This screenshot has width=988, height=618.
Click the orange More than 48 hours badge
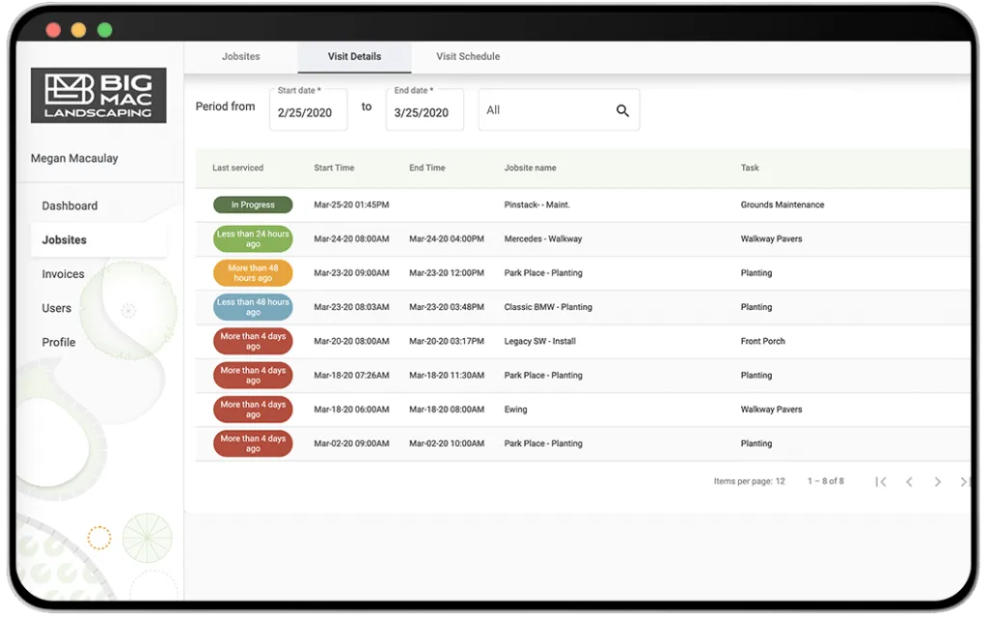tap(253, 273)
